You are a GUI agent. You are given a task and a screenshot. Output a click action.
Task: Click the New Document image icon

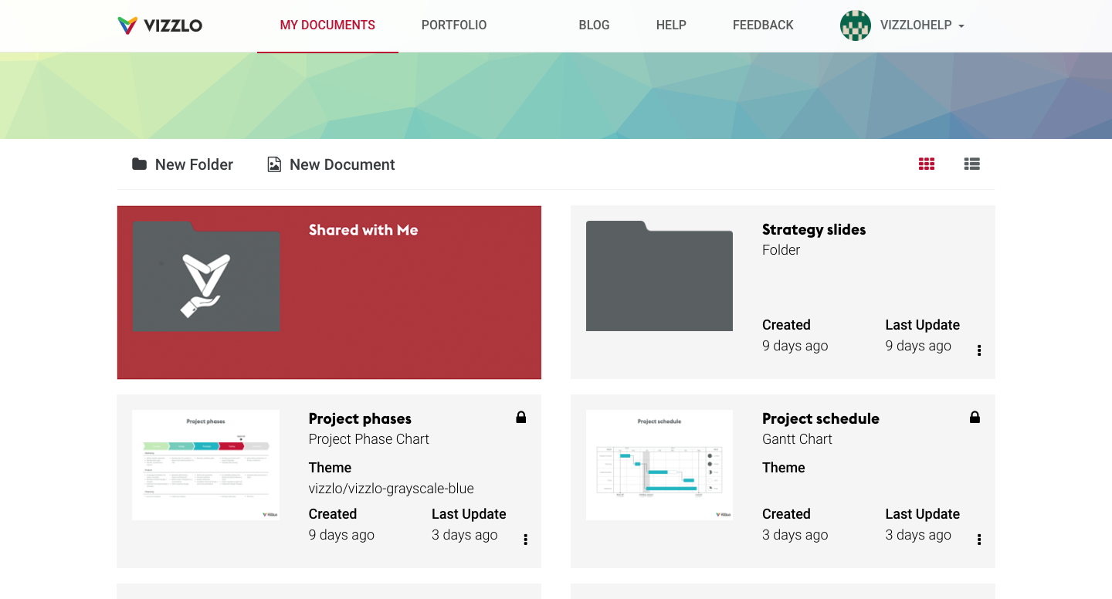(x=274, y=164)
